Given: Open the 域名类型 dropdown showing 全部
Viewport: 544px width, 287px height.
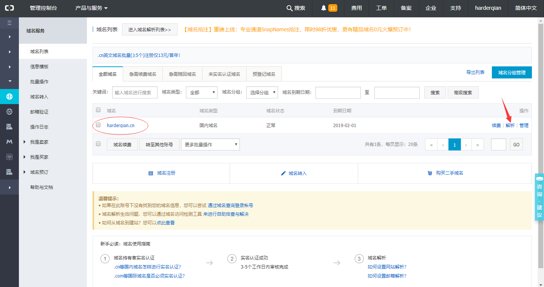Looking at the screenshot, I should tap(202, 92).
